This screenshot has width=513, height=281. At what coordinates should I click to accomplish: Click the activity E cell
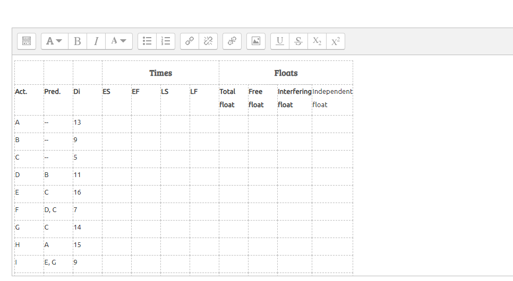pyautogui.click(x=29, y=194)
